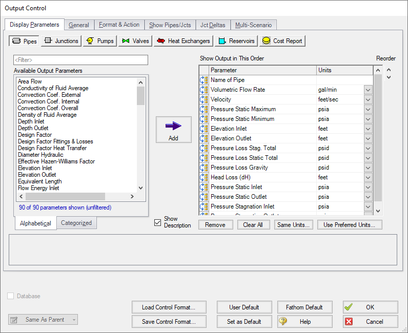Select the Valves parameter button
This screenshot has width=408, height=333.
coord(136,41)
